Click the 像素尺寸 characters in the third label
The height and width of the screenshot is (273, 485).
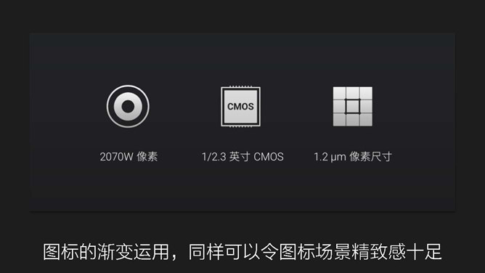(x=370, y=156)
